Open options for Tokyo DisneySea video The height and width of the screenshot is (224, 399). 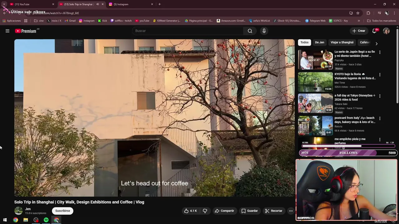click(380, 96)
